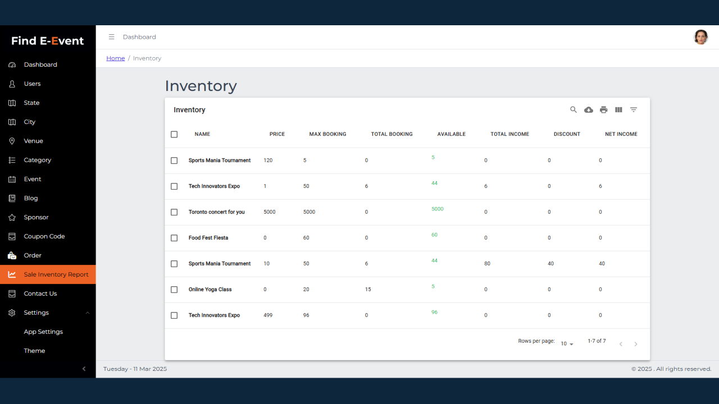Click the Home breadcrumb link
This screenshot has height=404, width=719.
click(115, 58)
